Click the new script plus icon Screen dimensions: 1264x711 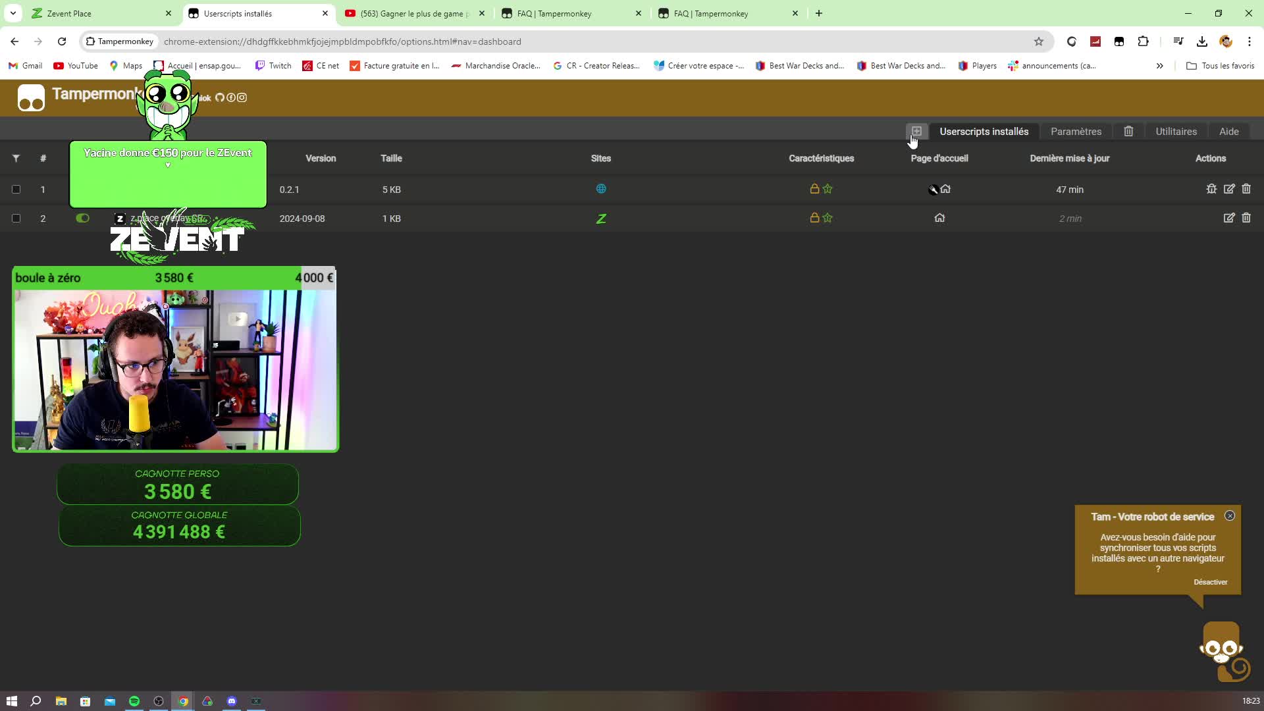click(x=916, y=131)
